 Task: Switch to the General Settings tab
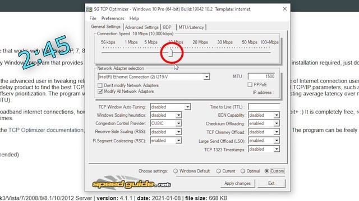pos(105,27)
